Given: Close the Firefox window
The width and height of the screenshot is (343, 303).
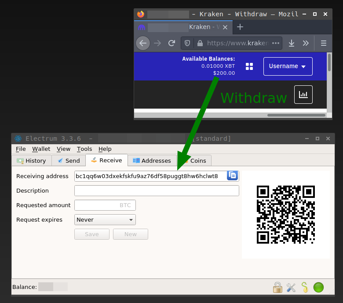Looking at the screenshot, I should (x=325, y=14).
